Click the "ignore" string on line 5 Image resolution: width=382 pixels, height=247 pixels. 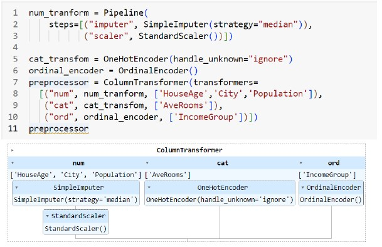268,59
